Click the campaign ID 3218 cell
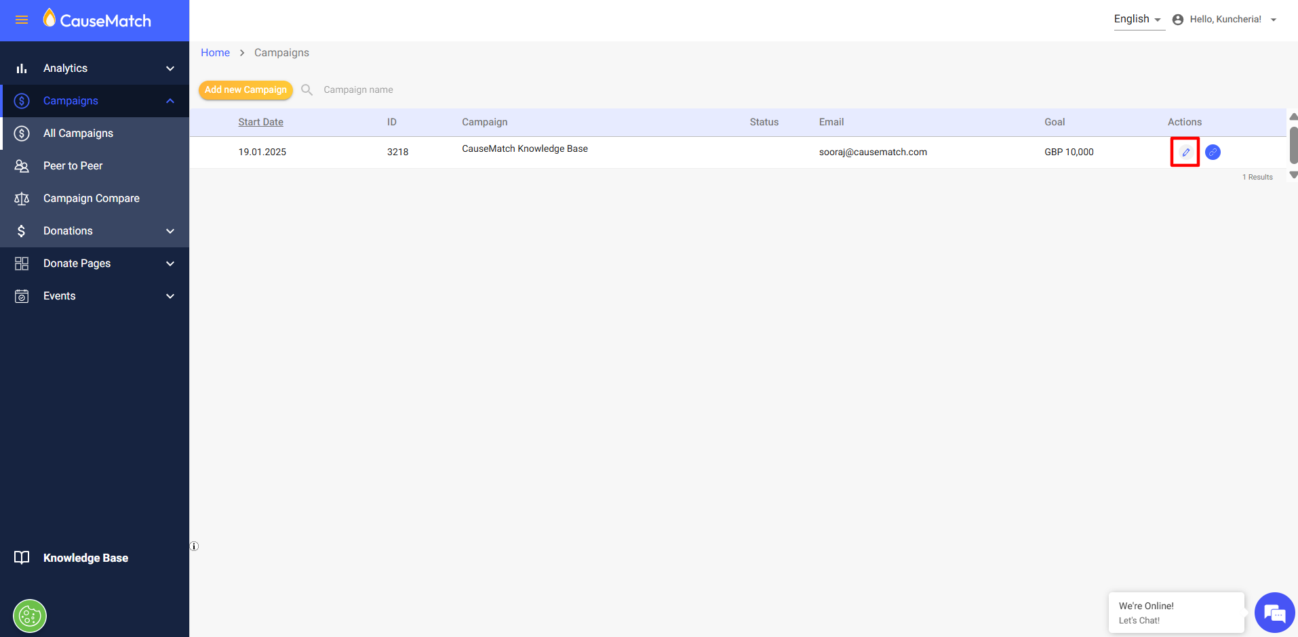The width and height of the screenshot is (1298, 637). [397, 152]
